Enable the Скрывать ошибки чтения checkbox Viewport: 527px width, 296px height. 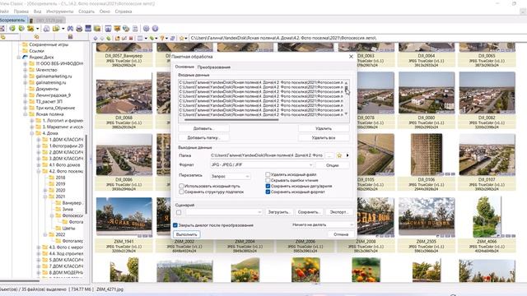point(268,180)
